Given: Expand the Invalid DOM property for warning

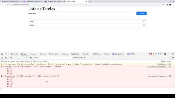Looking at the screenshot, I should [x=4, y=76].
